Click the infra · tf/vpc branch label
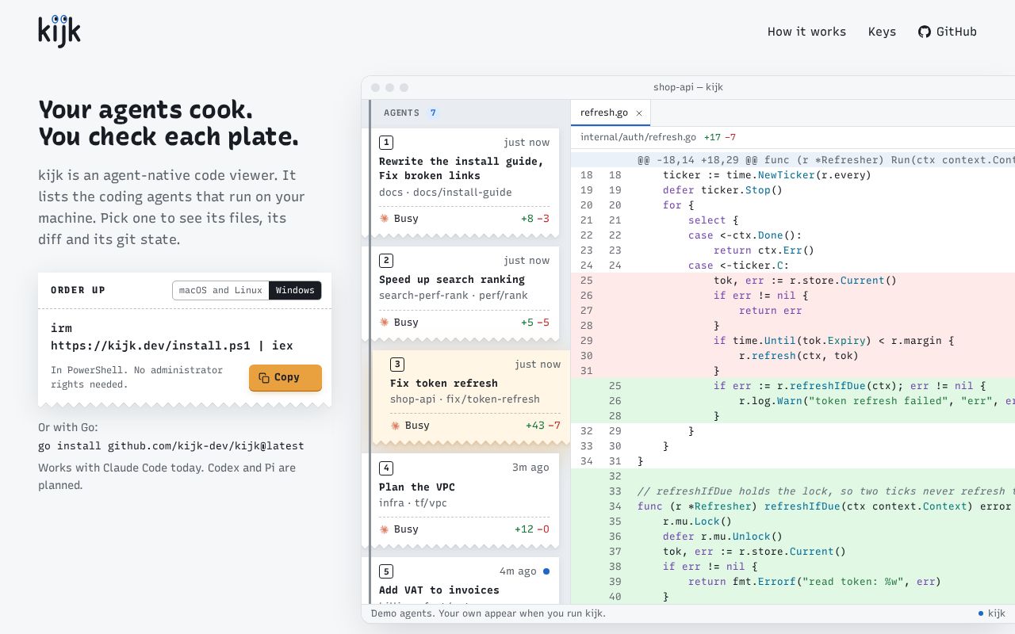Image resolution: width=1015 pixels, height=634 pixels. point(413,503)
